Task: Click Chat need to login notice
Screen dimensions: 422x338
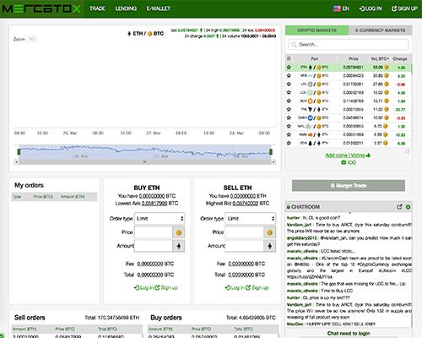Action: [x=349, y=333]
